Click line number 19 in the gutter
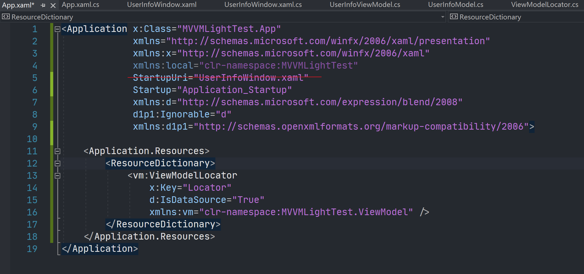This screenshot has width=584, height=274. [x=32, y=249]
